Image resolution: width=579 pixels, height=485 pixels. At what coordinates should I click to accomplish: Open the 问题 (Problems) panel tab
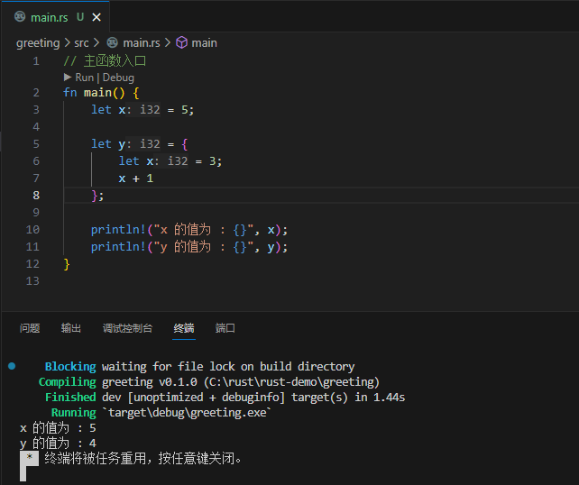point(30,328)
